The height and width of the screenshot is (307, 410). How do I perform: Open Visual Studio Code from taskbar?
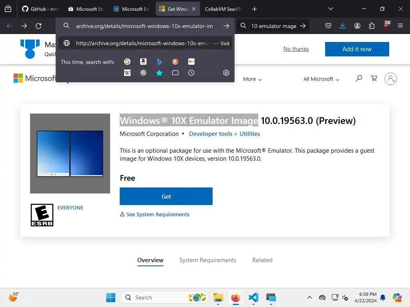[253, 297]
